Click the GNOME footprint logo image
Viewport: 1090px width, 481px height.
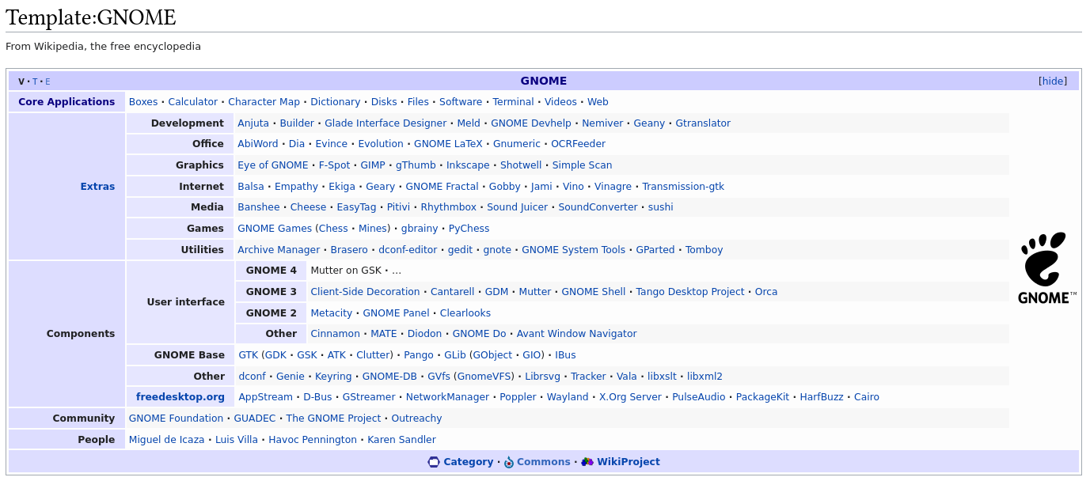click(x=1046, y=268)
